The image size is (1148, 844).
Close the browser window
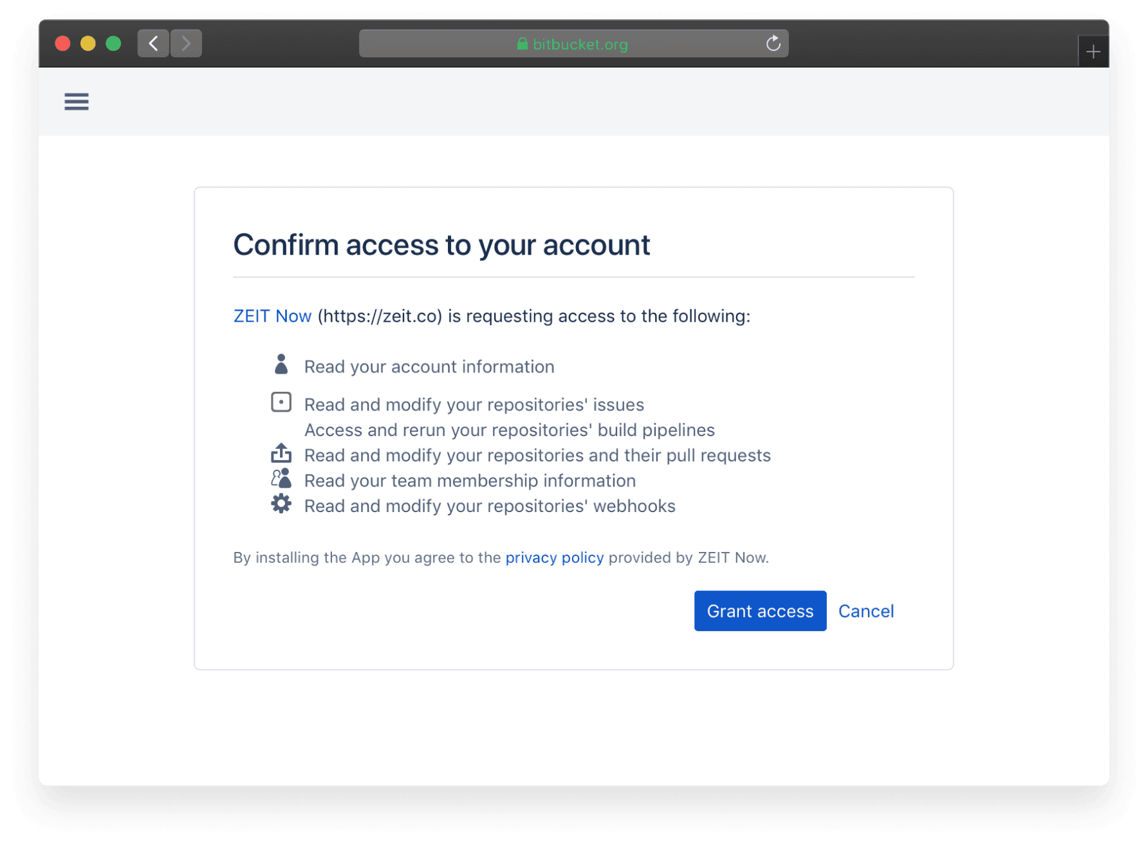[x=63, y=44]
